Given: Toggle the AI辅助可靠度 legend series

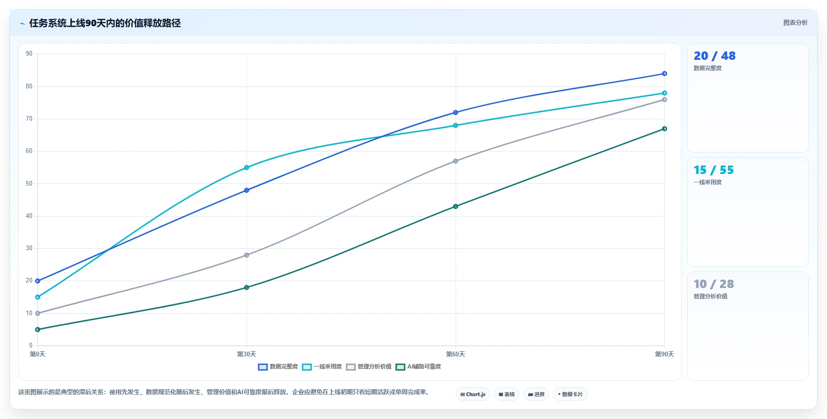Looking at the screenshot, I should [418, 367].
